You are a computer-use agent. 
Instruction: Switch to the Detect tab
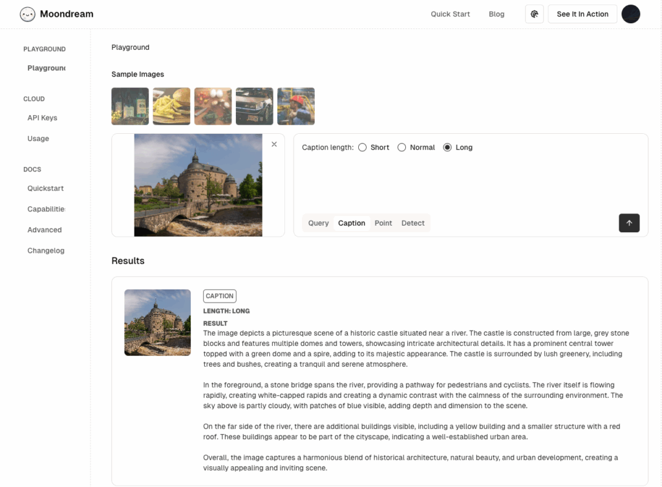[x=412, y=223]
